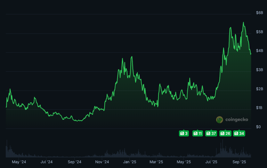The image size is (267, 168).
Task: Click the Jan '25 date label
Action: click(x=130, y=162)
